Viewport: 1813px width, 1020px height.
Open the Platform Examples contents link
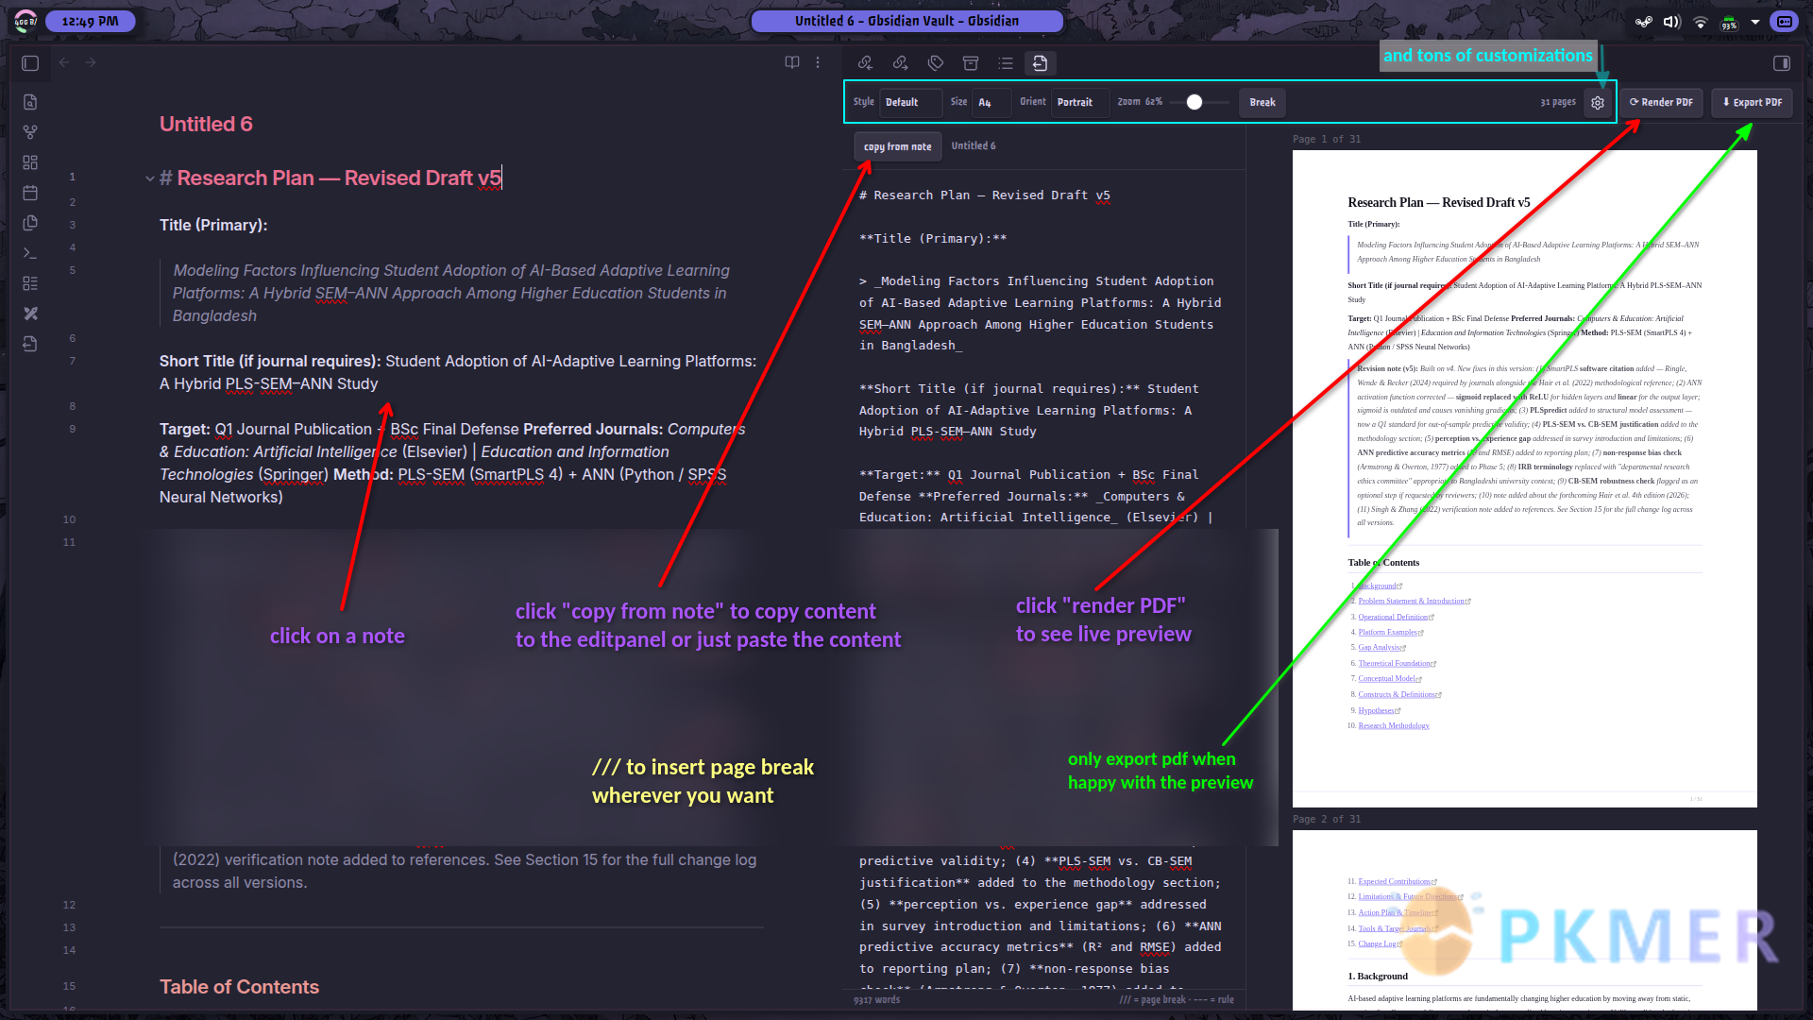pos(1389,632)
